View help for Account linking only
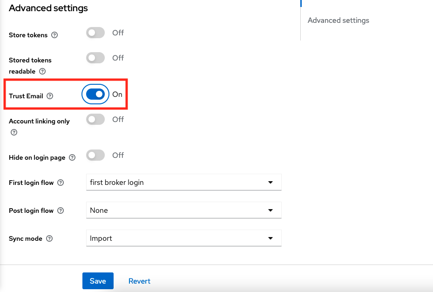Image resolution: width=433 pixels, height=292 pixels. point(14,132)
